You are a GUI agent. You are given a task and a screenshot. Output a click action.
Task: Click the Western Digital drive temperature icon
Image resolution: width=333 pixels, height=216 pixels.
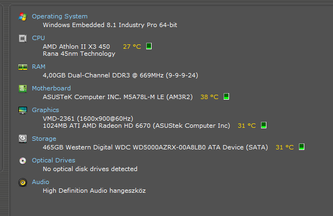(x=302, y=147)
